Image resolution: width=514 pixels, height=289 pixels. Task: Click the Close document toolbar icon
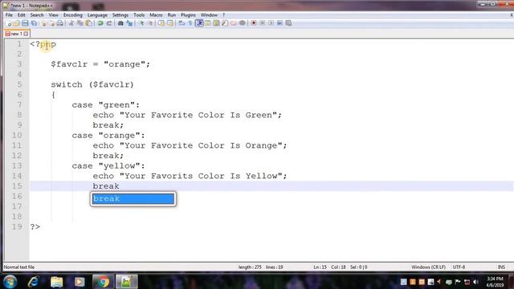tap(43, 23)
